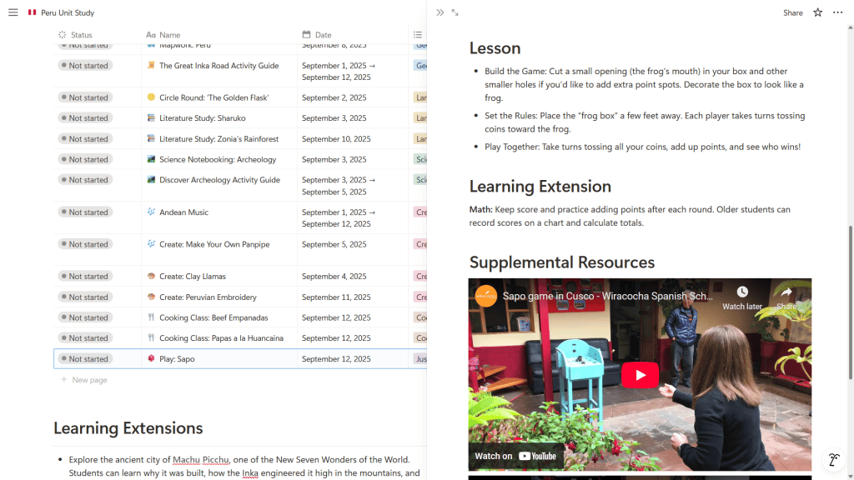The height and width of the screenshot is (480, 854).
Task: Add page to favorites with star
Action: click(817, 12)
